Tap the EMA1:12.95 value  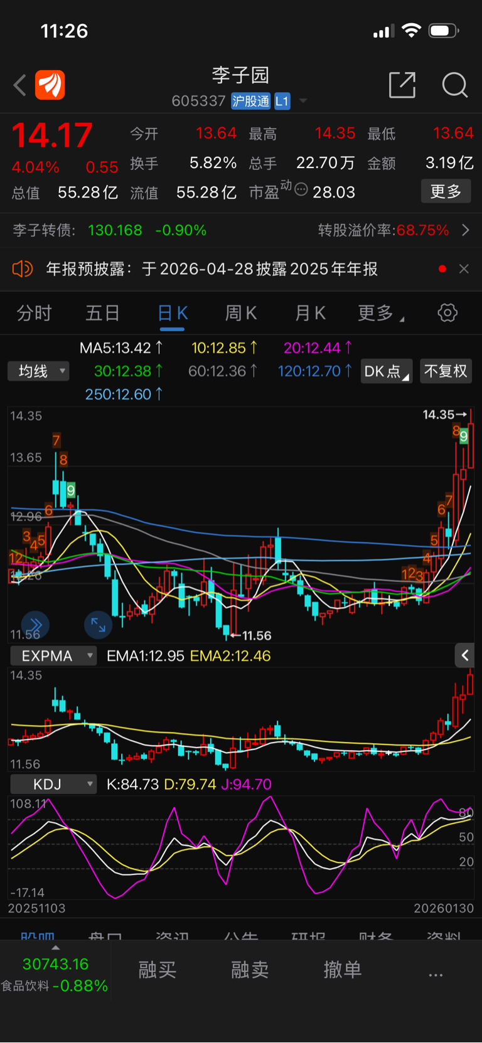pos(145,656)
